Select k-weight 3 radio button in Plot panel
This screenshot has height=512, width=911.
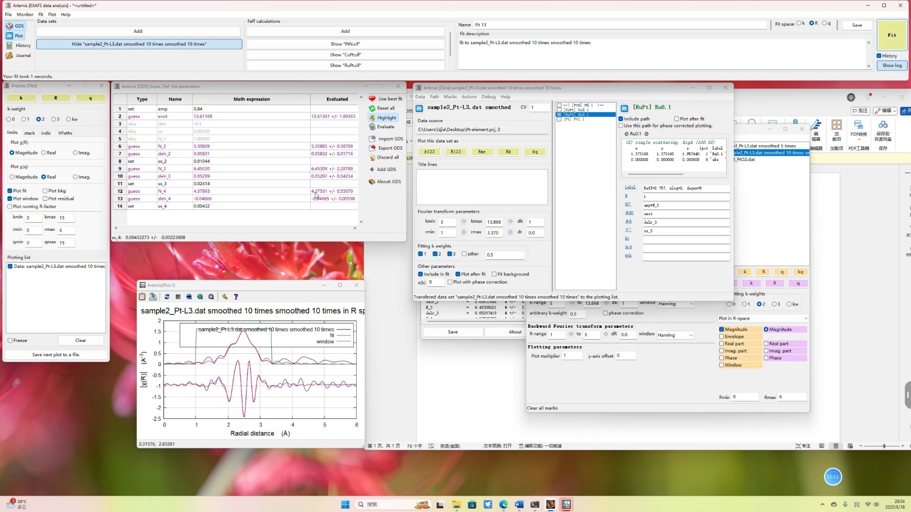point(54,119)
